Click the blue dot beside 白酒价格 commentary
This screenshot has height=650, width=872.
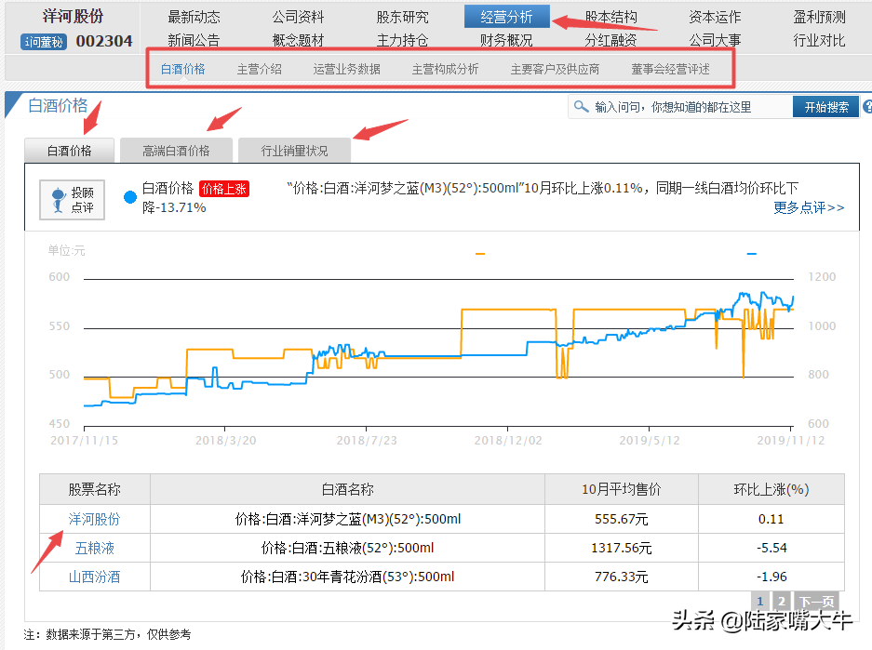130,197
